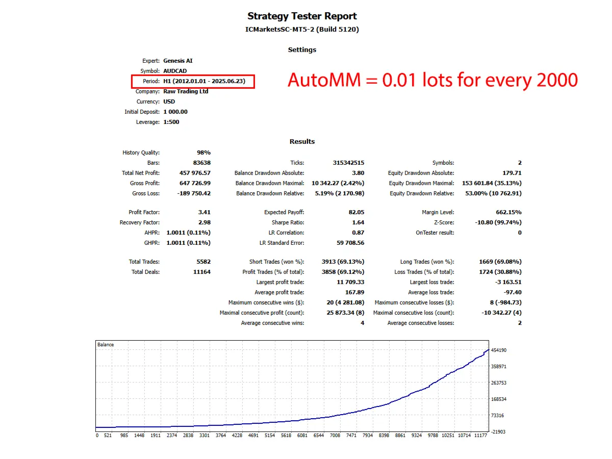Screen dimensions: 612x459
Task: Click the Settings section heading
Action: click(x=302, y=49)
